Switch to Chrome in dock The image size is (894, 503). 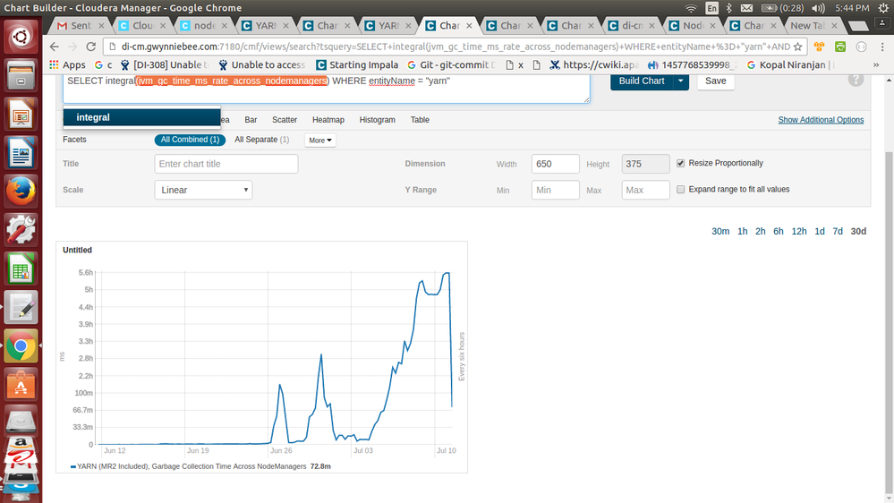(x=21, y=345)
